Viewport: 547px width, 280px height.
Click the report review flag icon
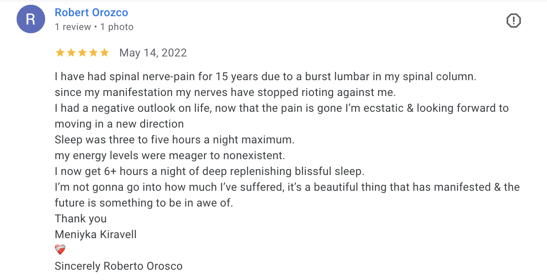[x=514, y=21]
